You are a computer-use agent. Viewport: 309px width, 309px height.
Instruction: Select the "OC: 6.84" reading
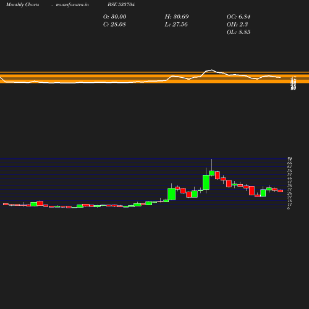click(239, 17)
